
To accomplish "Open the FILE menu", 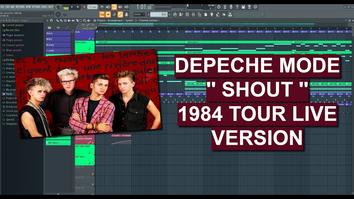I will [2, 7].
